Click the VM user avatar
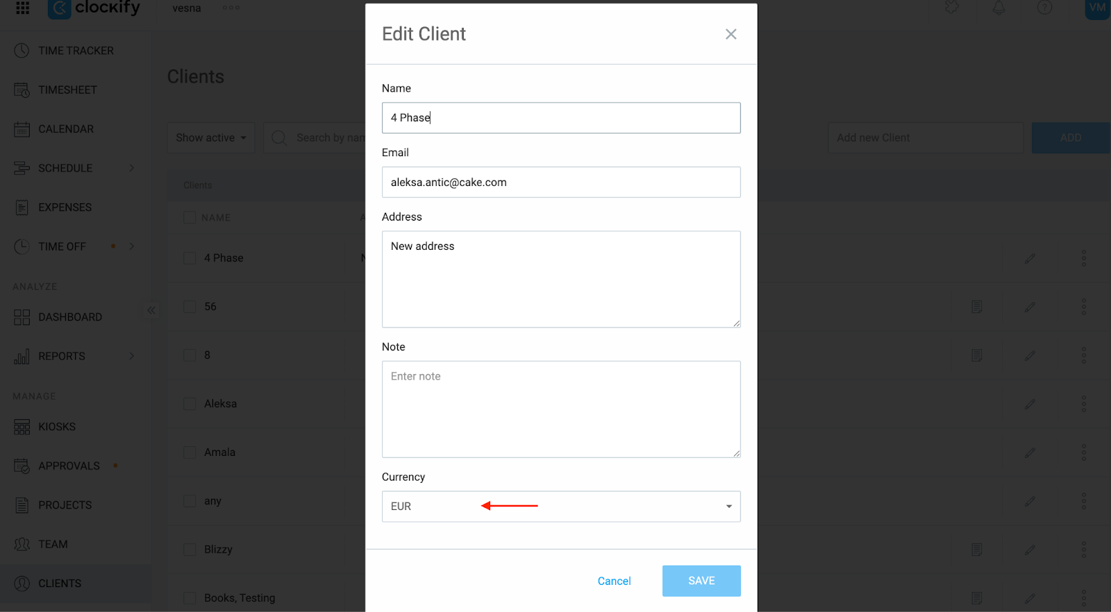This screenshot has height=612, width=1111. point(1097,8)
